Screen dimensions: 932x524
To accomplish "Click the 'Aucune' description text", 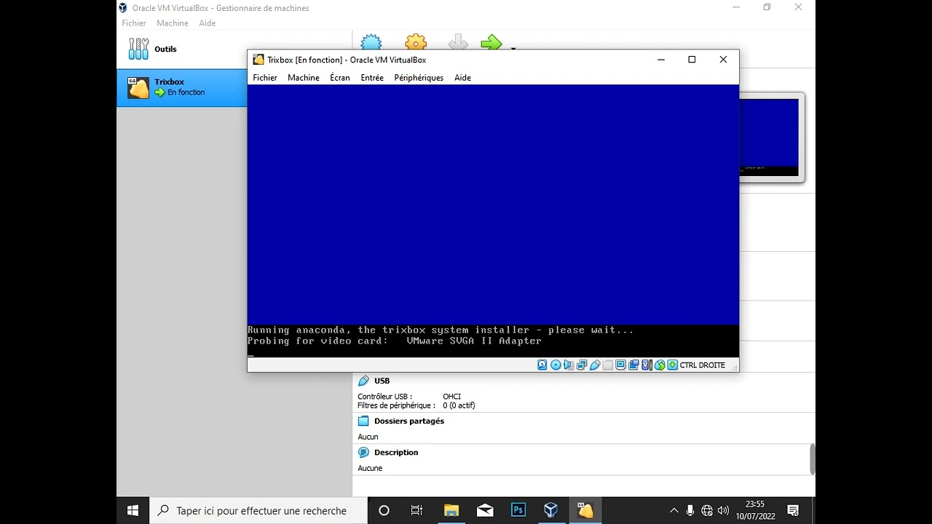I will [370, 468].
